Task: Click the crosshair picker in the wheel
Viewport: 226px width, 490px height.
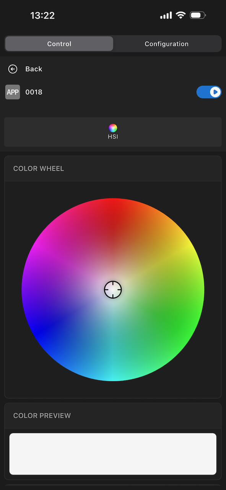Action: coord(113,289)
